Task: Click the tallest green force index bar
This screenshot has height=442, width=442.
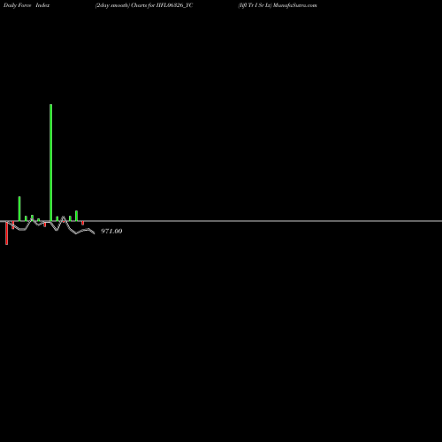Action: coord(51,163)
